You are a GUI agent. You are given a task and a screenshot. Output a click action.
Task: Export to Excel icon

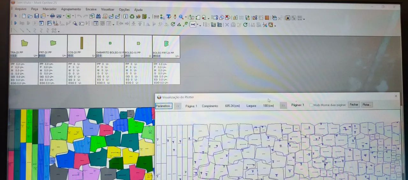[x=69, y=16]
